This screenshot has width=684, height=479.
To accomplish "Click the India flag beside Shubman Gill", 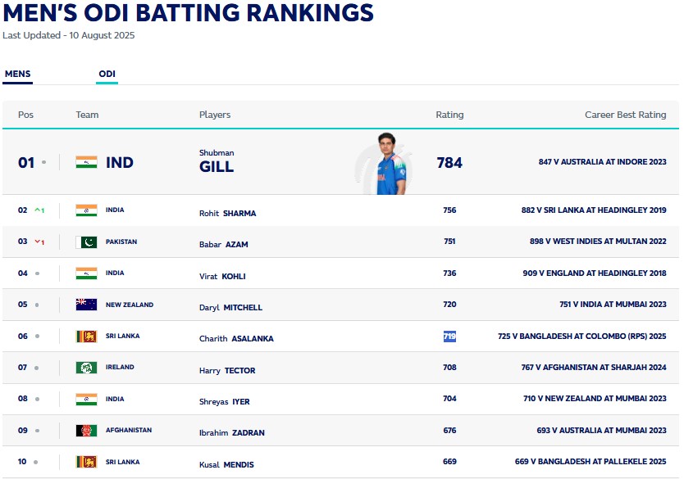I will tap(86, 162).
